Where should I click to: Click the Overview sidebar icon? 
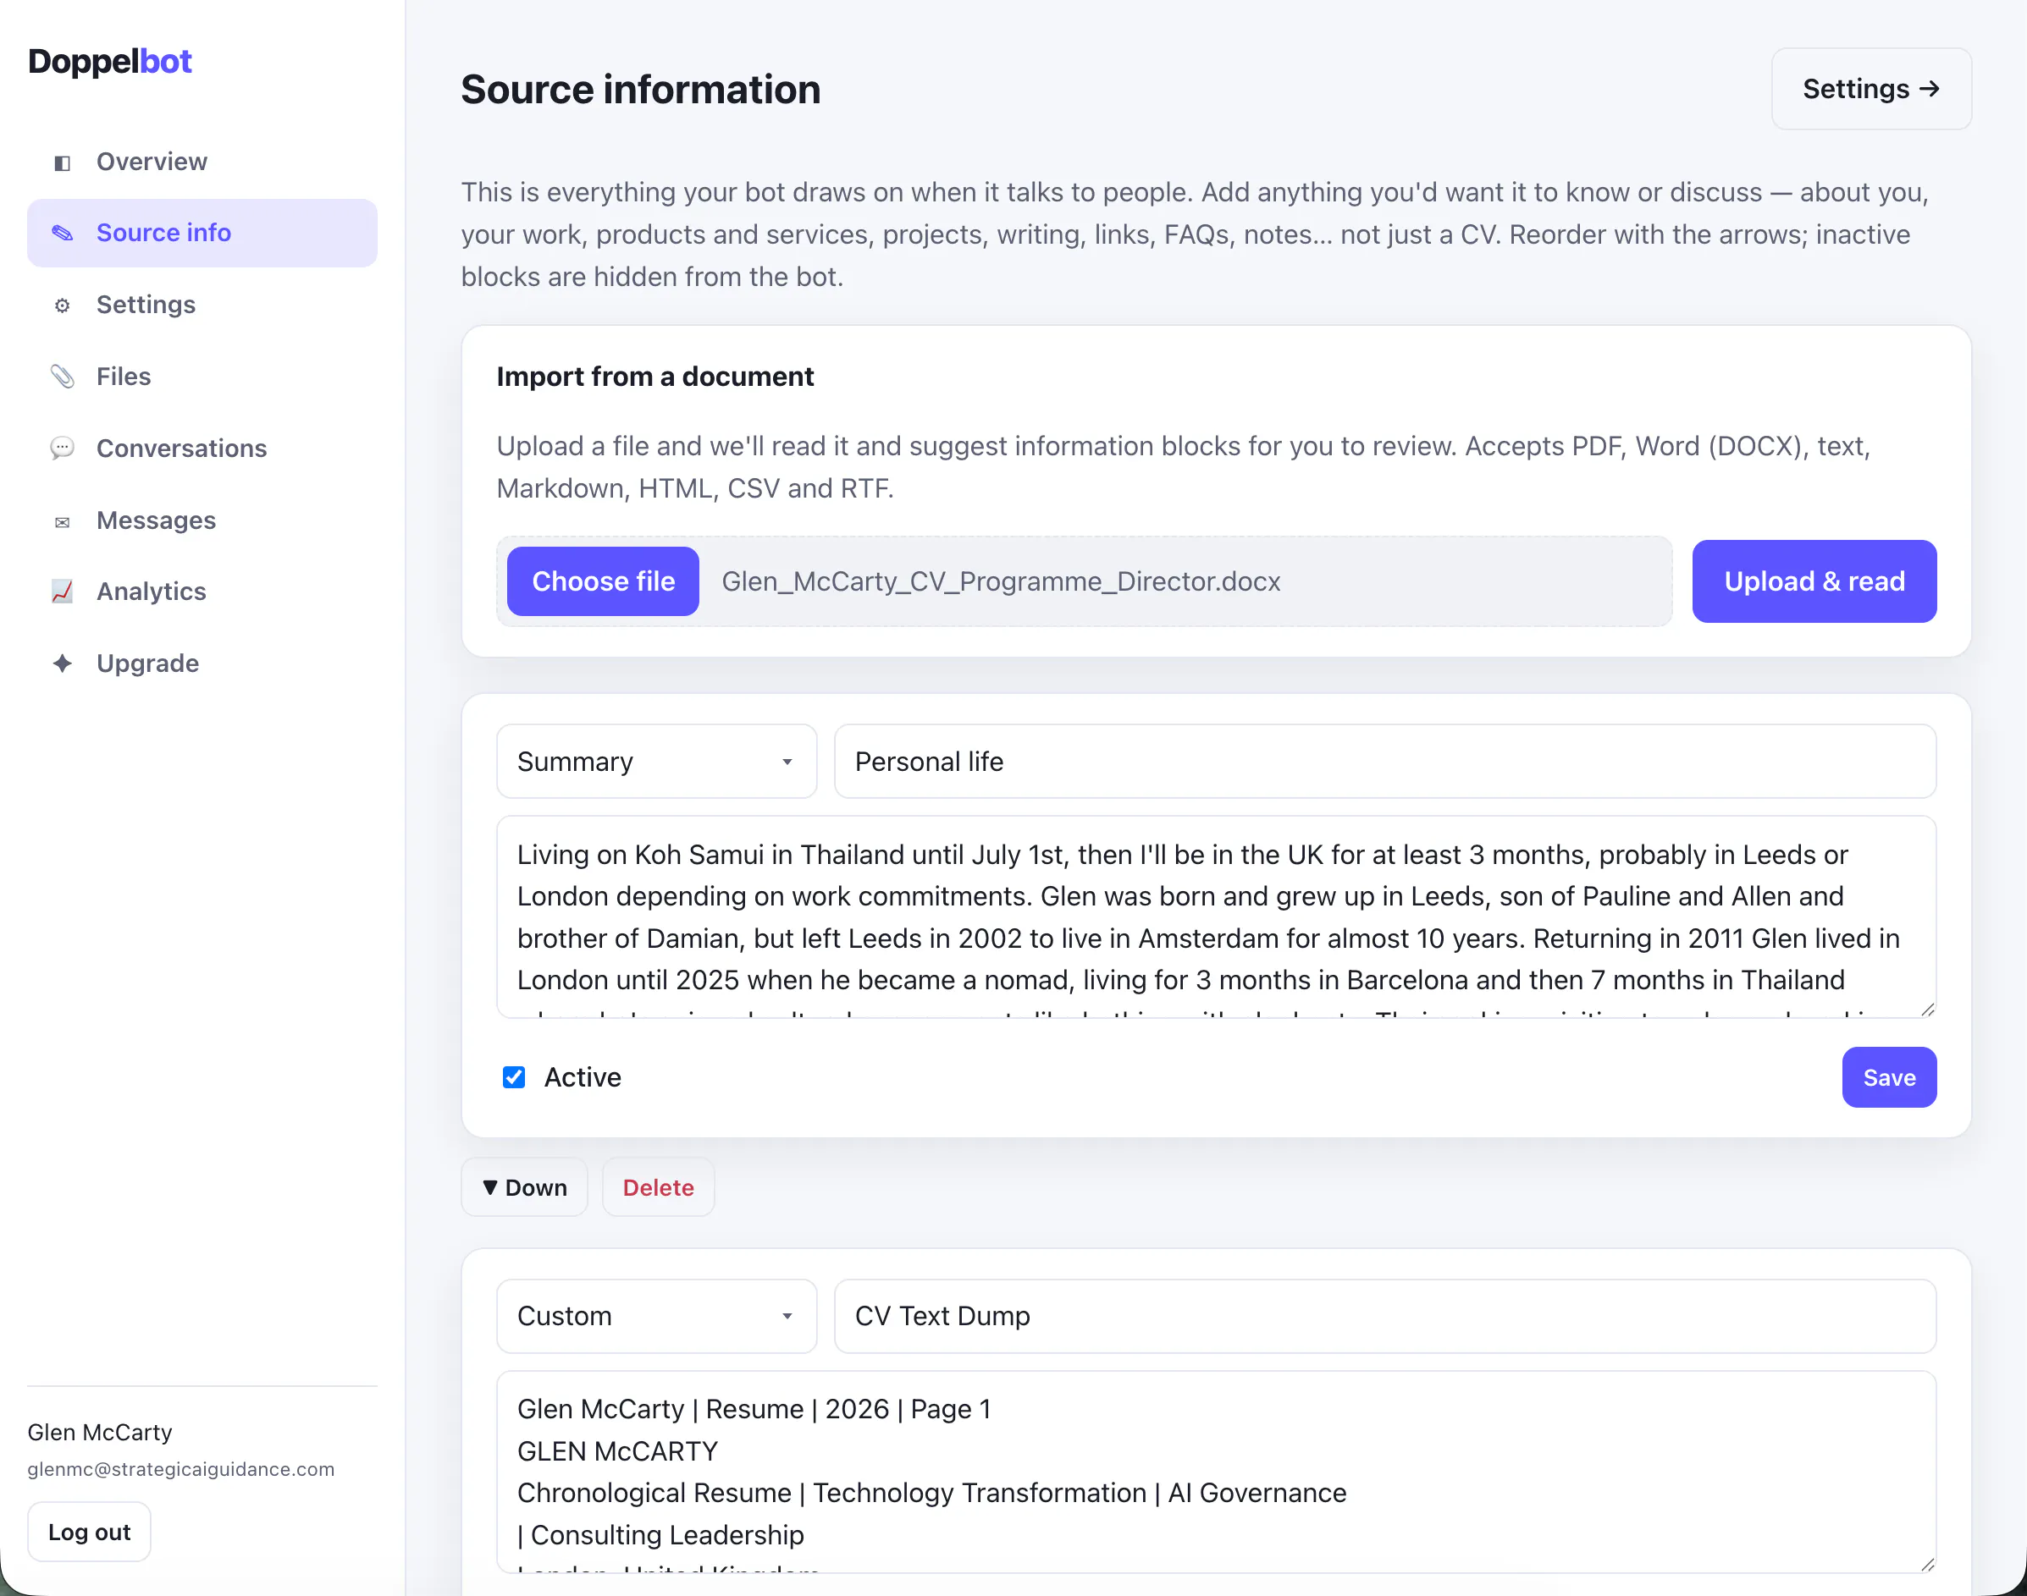coord(62,162)
